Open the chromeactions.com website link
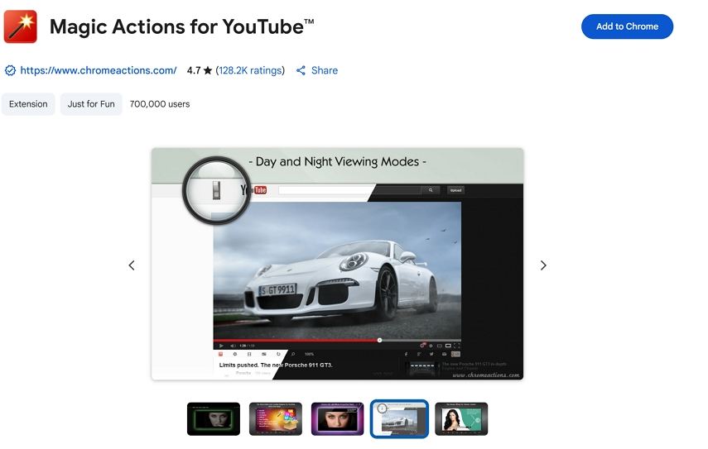 tap(98, 70)
